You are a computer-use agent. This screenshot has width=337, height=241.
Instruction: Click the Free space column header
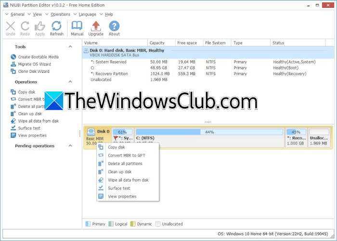click(x=189, y=43)
